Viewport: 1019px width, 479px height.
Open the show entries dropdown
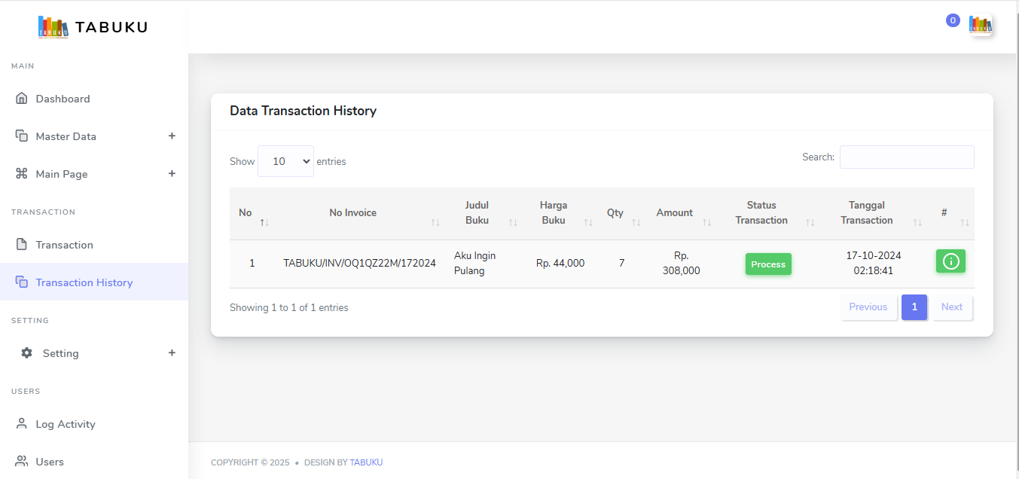(x=285, y=161)
